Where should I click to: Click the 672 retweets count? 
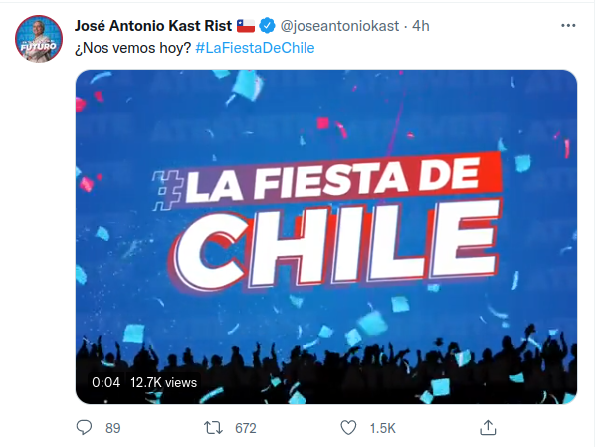[245, 428]
